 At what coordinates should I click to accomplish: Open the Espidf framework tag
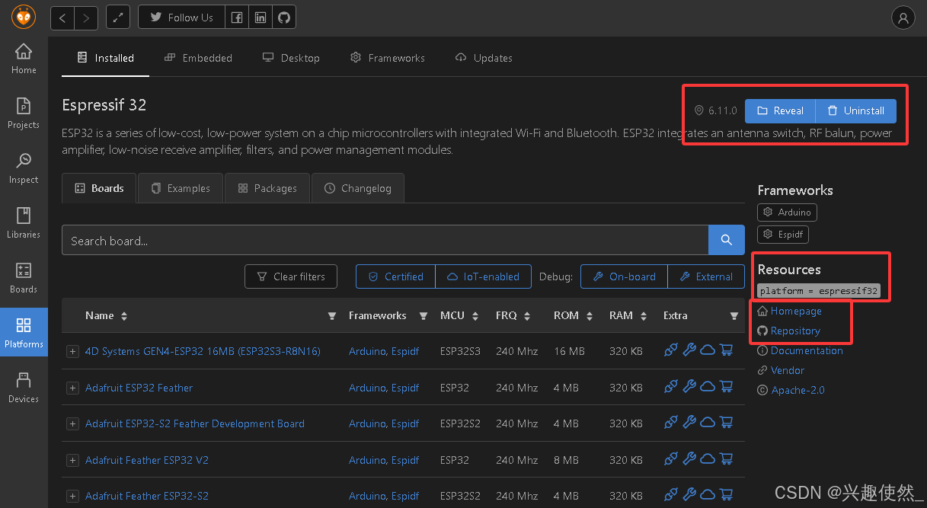point(783,234)
